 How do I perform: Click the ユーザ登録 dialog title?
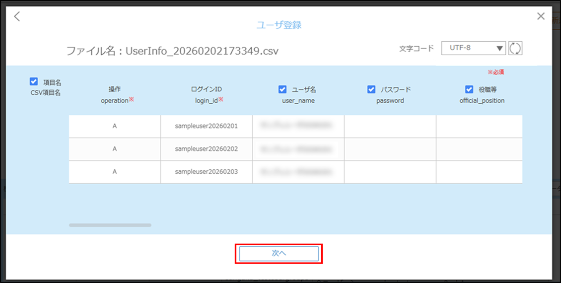pos(279,25)
